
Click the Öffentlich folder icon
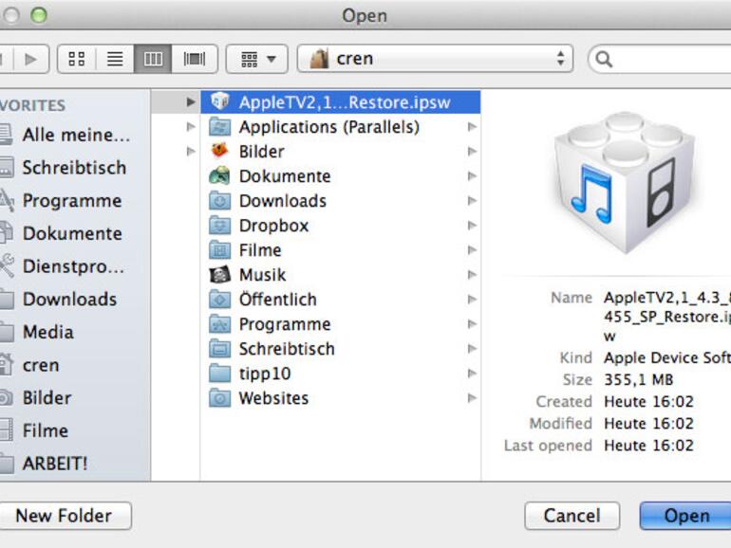pyautogui.click(x=220, y=300)
